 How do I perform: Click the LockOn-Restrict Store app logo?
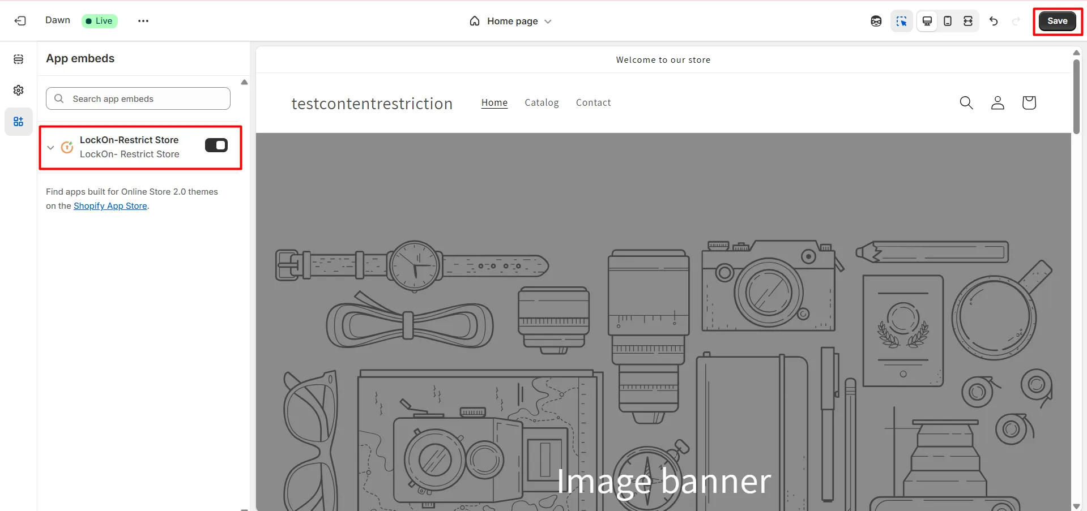67,147
